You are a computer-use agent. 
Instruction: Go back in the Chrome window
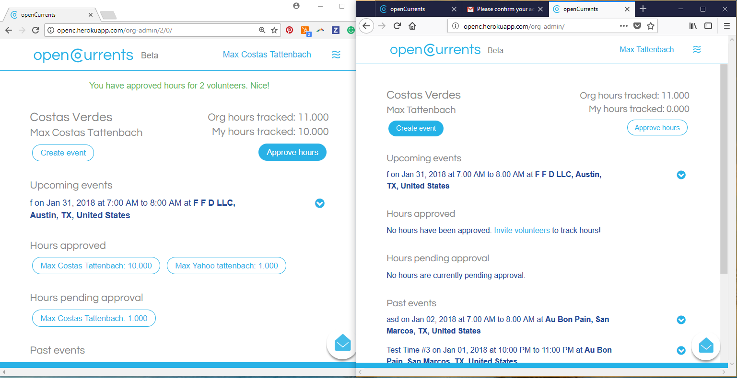coord(9,30)
